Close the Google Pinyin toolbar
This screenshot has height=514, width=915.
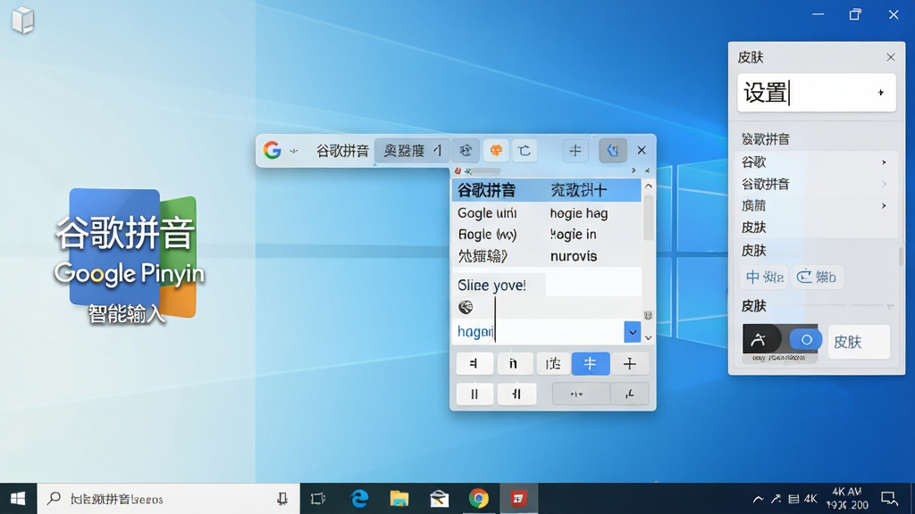coord(642,150)
